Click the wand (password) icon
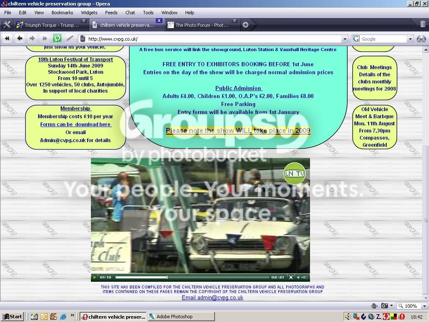This screenshot has height=322, width=429. click(x=70, y=39)
